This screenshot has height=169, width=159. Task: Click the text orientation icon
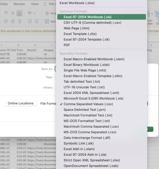point(30,13)
